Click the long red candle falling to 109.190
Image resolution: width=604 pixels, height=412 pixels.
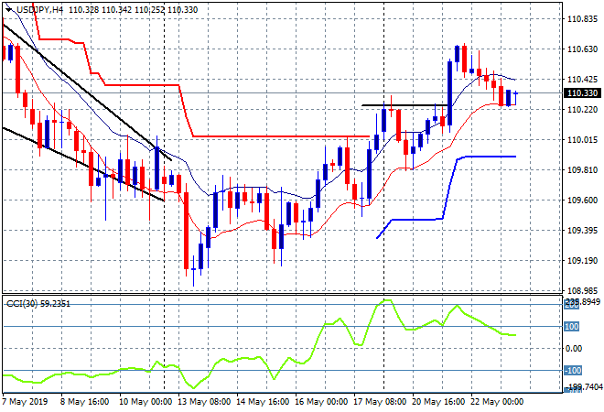point(187,231)
